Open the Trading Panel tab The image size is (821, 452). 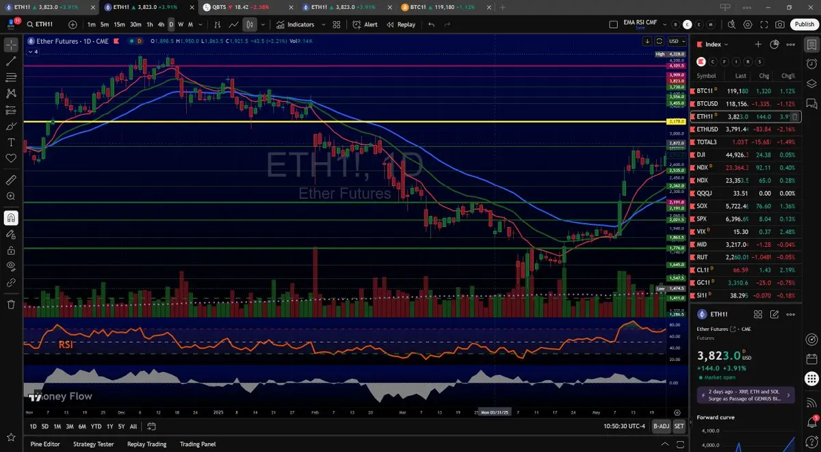click(198, 444)
